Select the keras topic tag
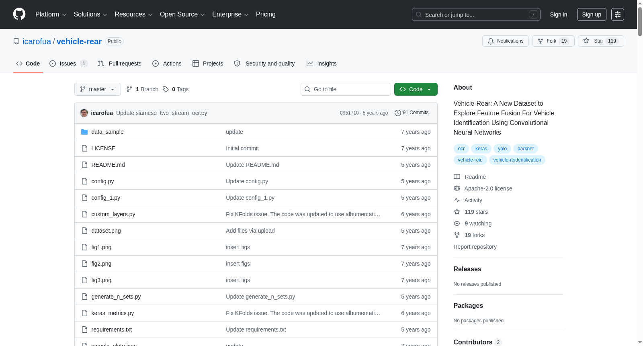The height and width of the screenshot is (346, 643). pyautogui.click(x=481, y=149)
